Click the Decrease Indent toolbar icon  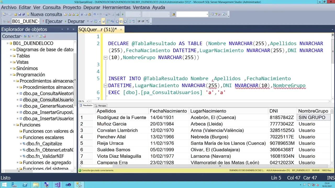[139, 21]
